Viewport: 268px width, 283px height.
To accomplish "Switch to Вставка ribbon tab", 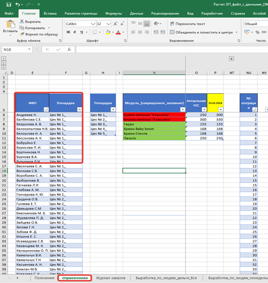I will click(50, 13).
